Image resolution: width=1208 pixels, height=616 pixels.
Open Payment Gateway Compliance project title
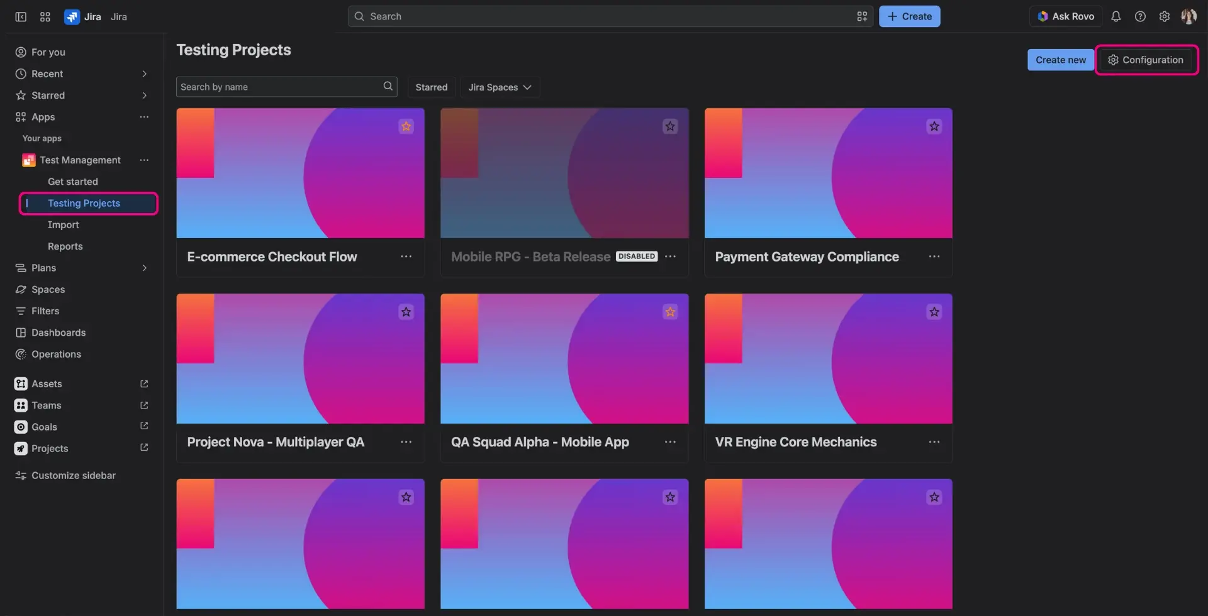(x=807, y=256)
